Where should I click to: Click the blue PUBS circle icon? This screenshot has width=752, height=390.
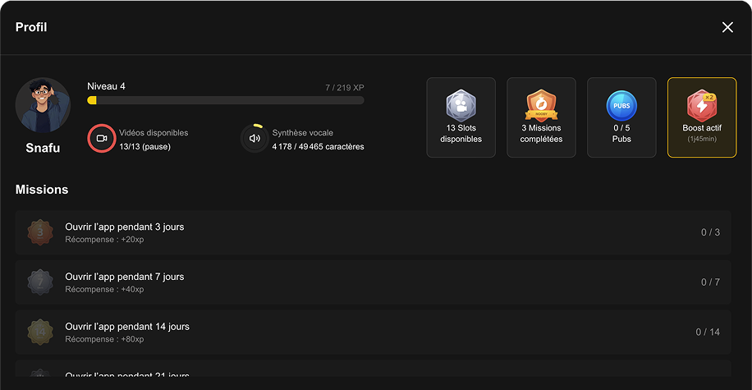click(621, 106)
